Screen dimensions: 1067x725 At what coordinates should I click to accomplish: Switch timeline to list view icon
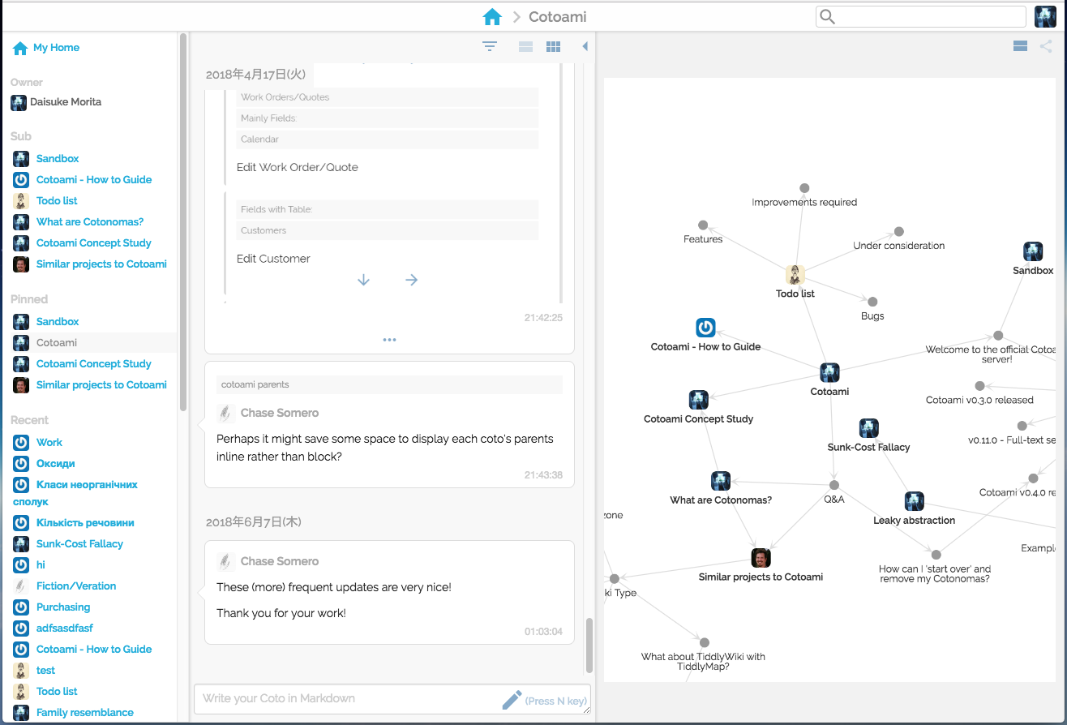pos(525,47)
